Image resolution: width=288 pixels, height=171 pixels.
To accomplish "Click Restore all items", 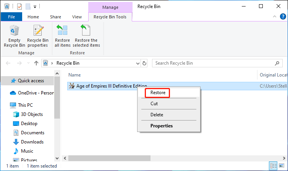I will 62,36.
